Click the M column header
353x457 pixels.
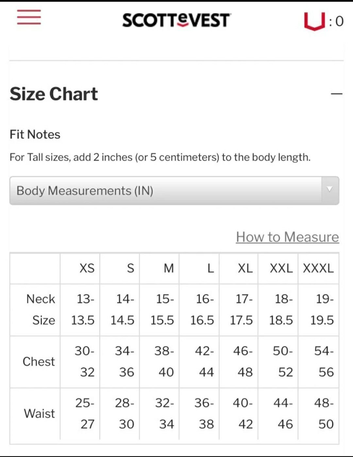[169, 268]
